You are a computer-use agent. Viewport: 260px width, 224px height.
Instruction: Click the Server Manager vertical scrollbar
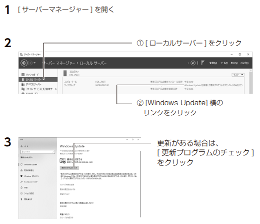251,81
